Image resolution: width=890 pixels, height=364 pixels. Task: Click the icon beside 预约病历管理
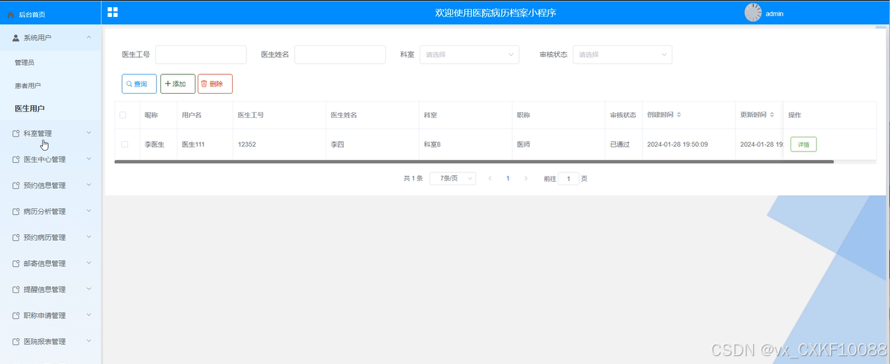16,237
